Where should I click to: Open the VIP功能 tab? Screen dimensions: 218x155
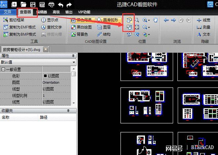pos(84,12)
